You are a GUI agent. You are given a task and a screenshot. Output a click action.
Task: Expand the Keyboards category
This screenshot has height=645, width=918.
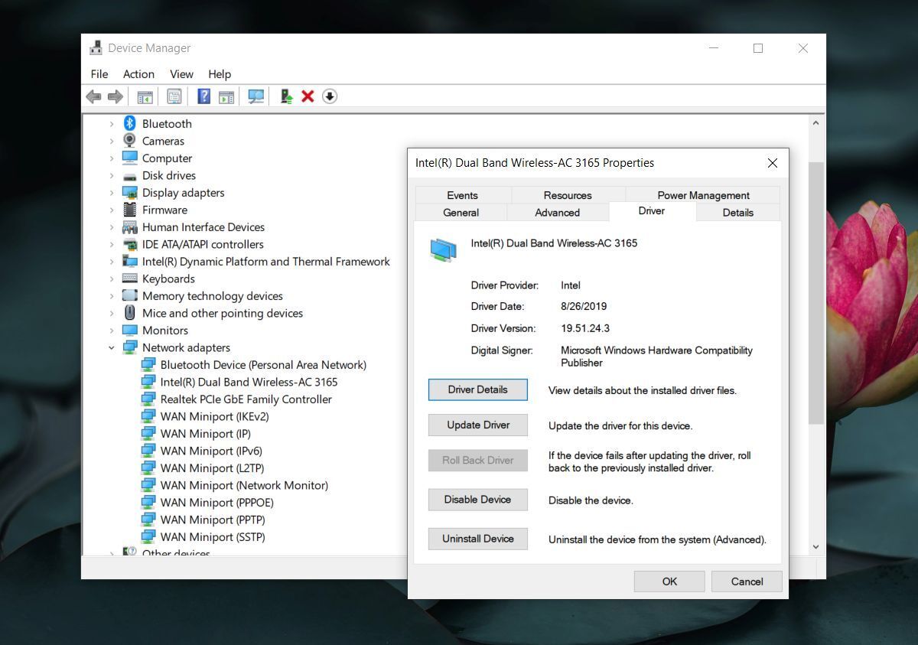coord(112,279)
